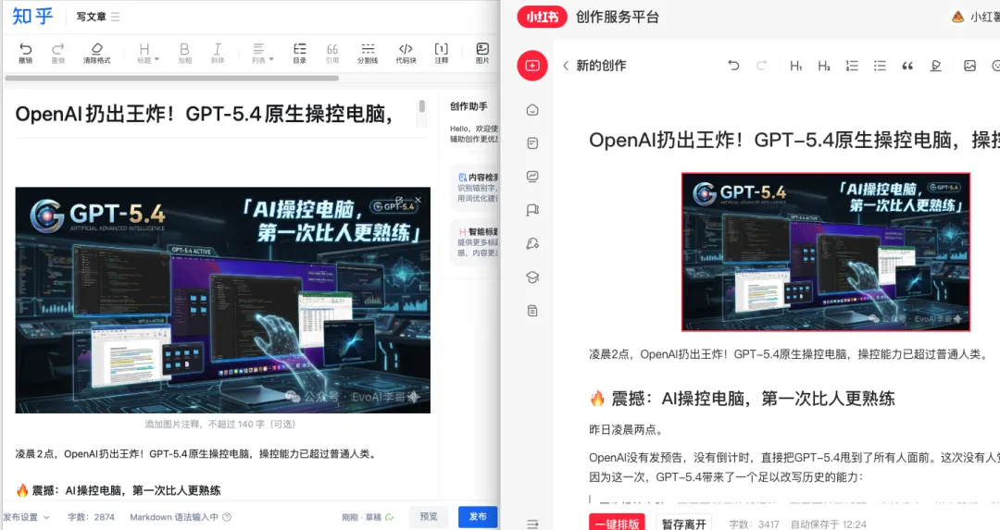Insert a code block with 代码块
Viewport: 1000px width, 530px height.
406,54
